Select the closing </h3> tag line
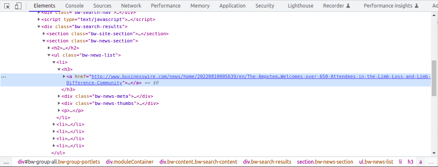438x167 pixels. [68, 90]
